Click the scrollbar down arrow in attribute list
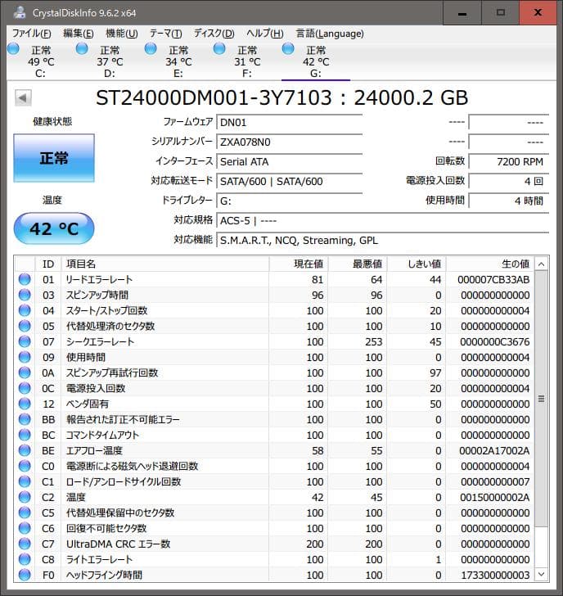The width and height of the screenshot is (563, 596). (542, 574)
